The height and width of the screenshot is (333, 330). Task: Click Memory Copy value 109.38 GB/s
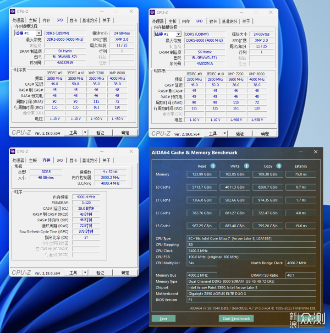pyautogui.click(x=268, y=174)
